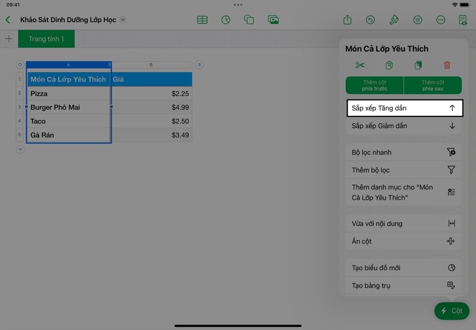The image size is (476, 330).
Task: Open the shapes insert menu
Action: [249, 20]
